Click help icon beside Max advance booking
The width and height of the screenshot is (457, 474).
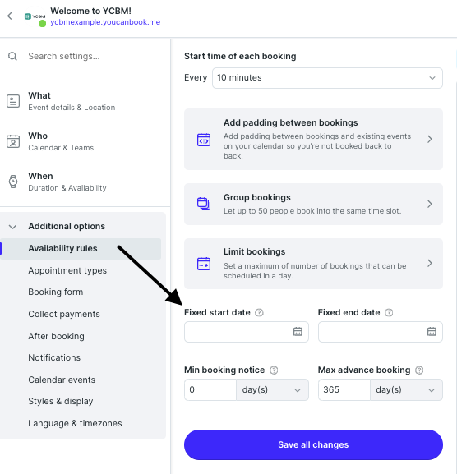tap(419, 370)
